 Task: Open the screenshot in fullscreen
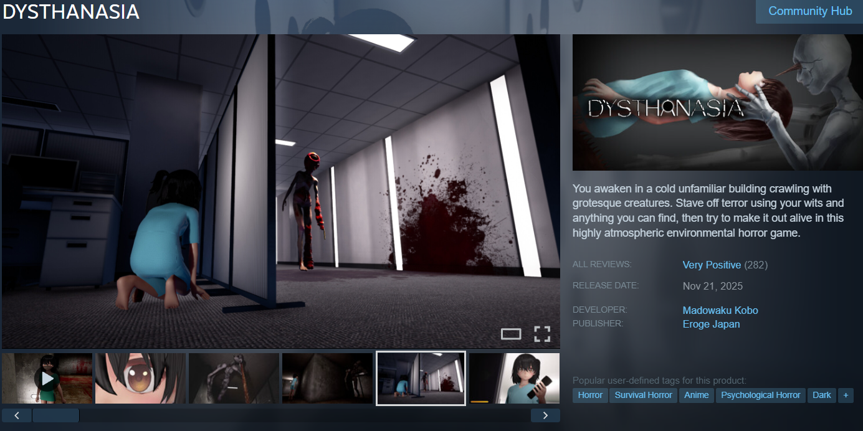tap(542, 334)
